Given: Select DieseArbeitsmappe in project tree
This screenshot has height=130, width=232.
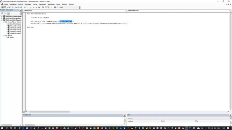Looking at the screenshot, I should [15, 24].
